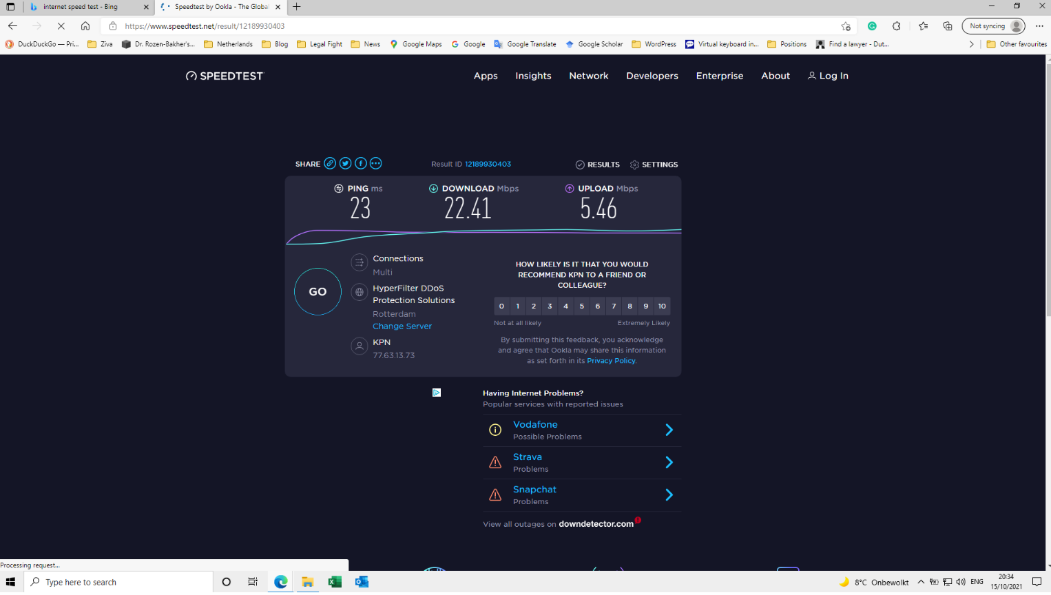Expand Vodafone possible problems entry
This screenshot has height=595, width=1051.
582,430
